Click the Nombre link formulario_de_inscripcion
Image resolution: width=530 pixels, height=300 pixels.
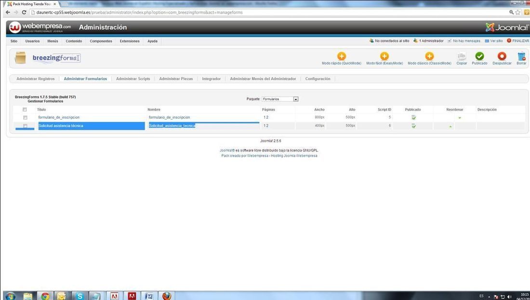pyautogui.click(x=169, y=117)
